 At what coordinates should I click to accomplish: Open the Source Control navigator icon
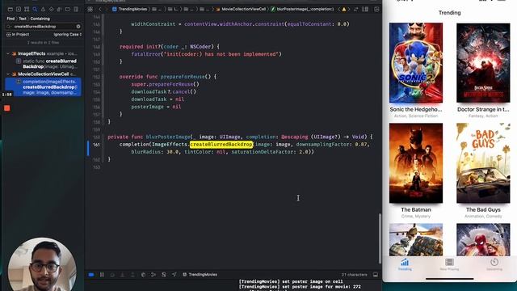19,9
